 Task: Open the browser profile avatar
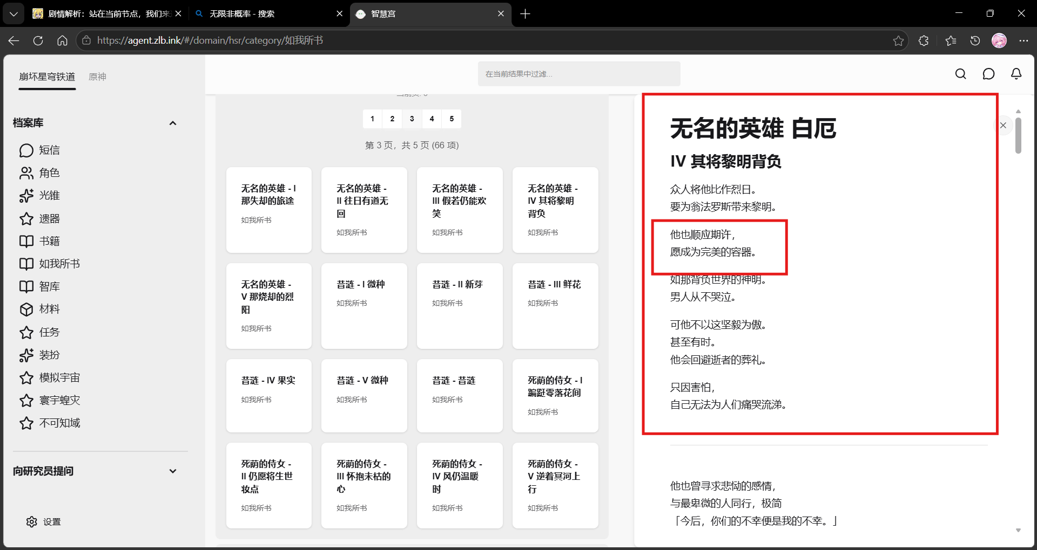(x=999, y=40)
